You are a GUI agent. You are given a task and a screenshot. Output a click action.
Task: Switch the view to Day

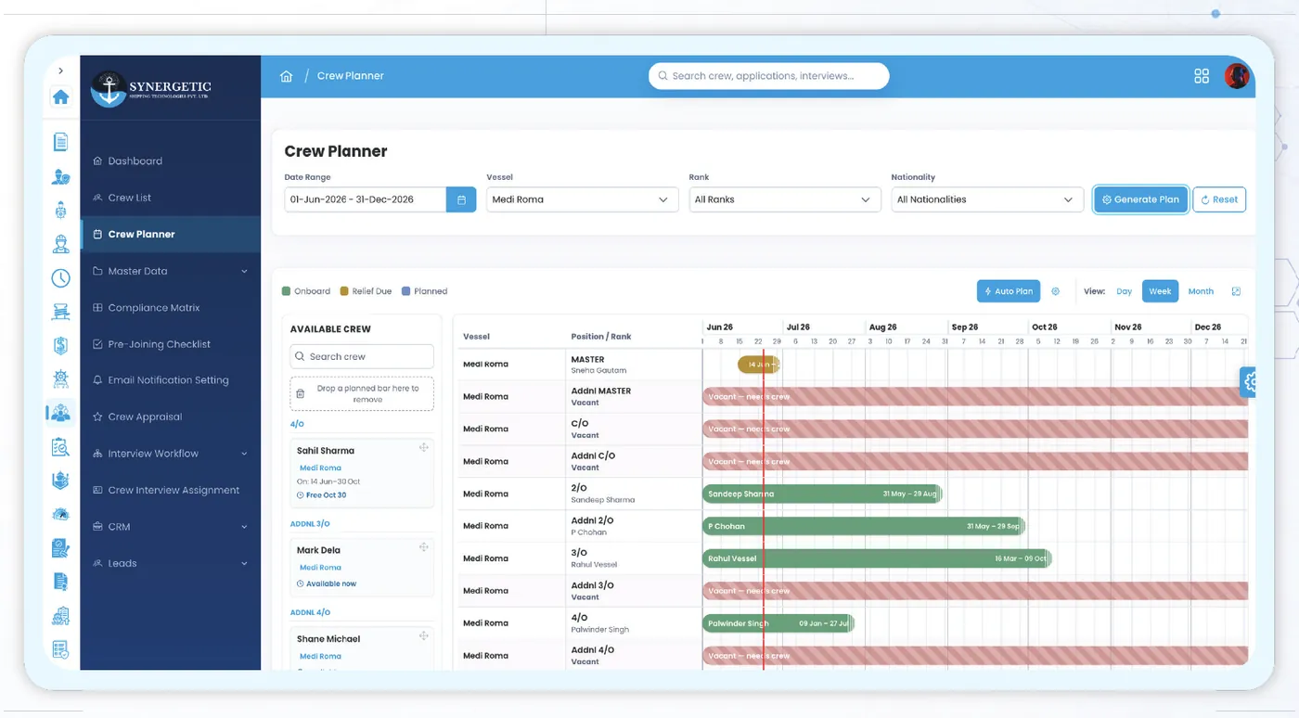click(x=1124, y=291)
